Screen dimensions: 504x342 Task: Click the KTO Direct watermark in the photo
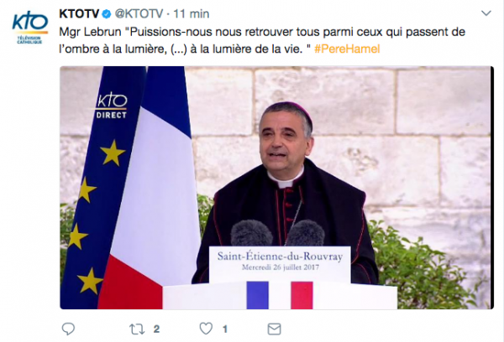click(x=111, y=106)
